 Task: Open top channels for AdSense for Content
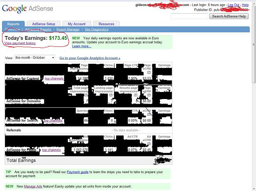(x=54, y=78)
